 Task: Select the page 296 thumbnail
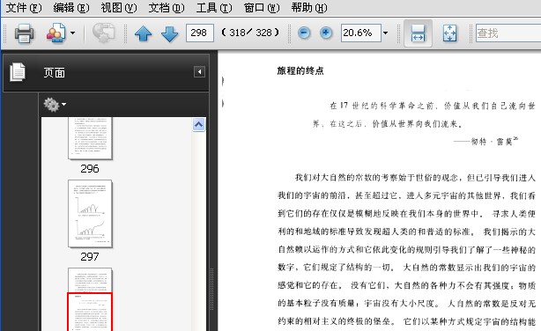point(90,138)
